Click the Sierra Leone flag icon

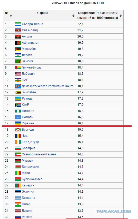18,24
